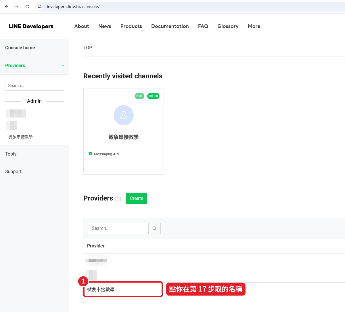This screenshot has height=314, width=345.
Task: Create a new provider
Action: click(137, 198)
